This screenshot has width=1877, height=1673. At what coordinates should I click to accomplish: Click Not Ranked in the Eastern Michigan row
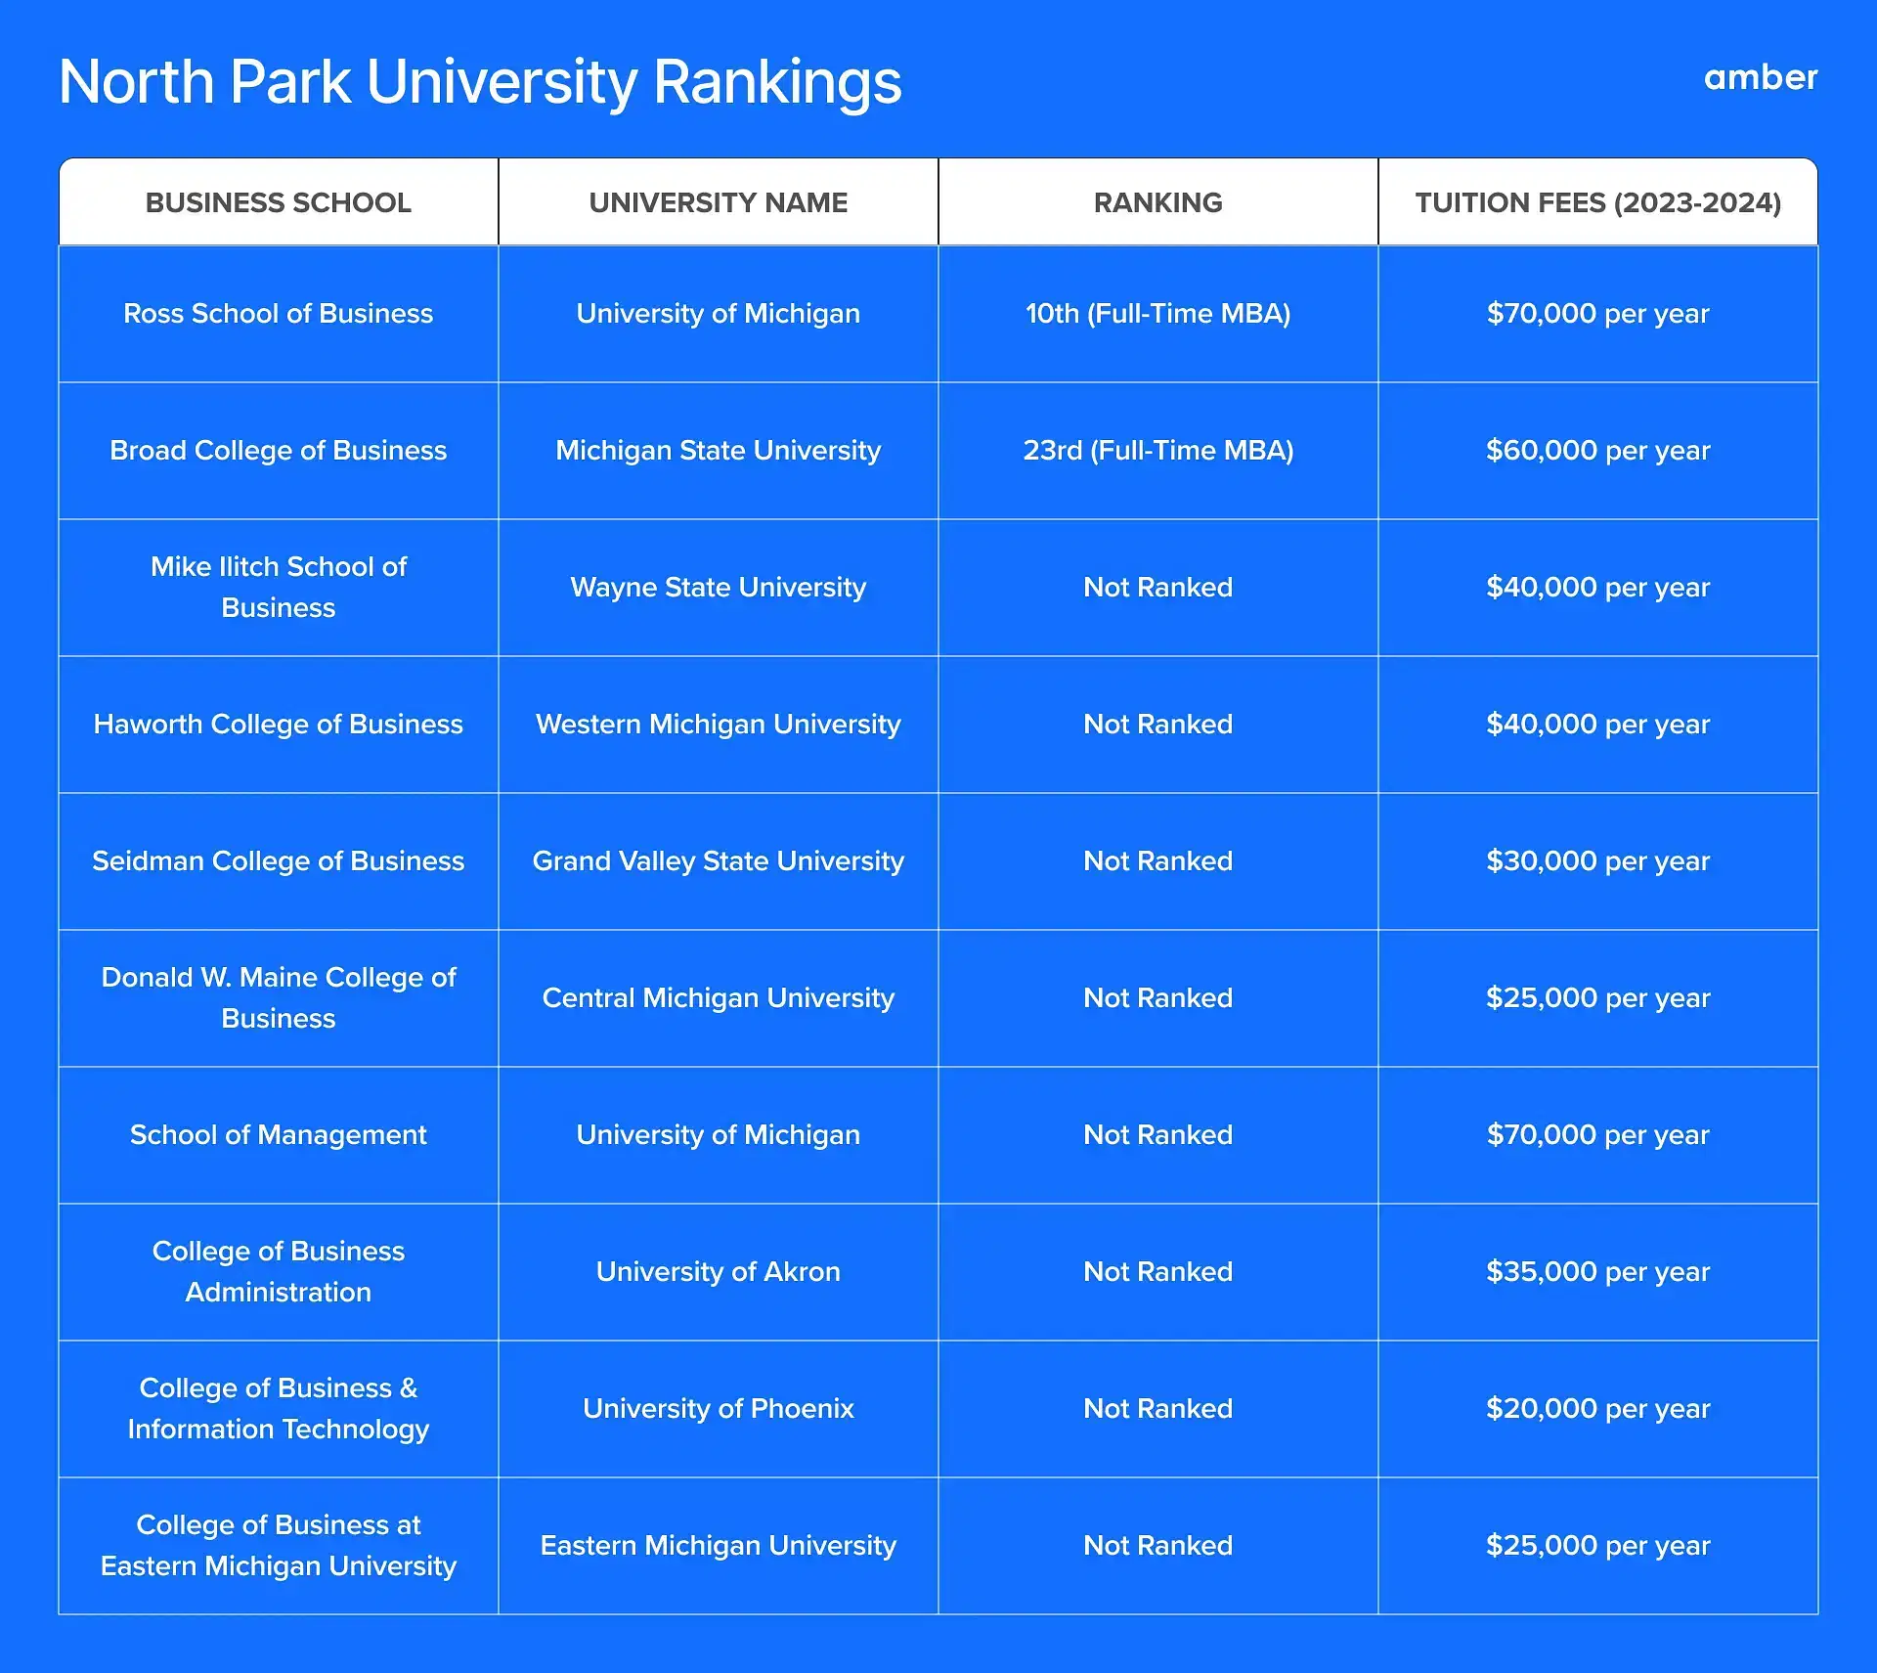click(x=1158, y=1545)
